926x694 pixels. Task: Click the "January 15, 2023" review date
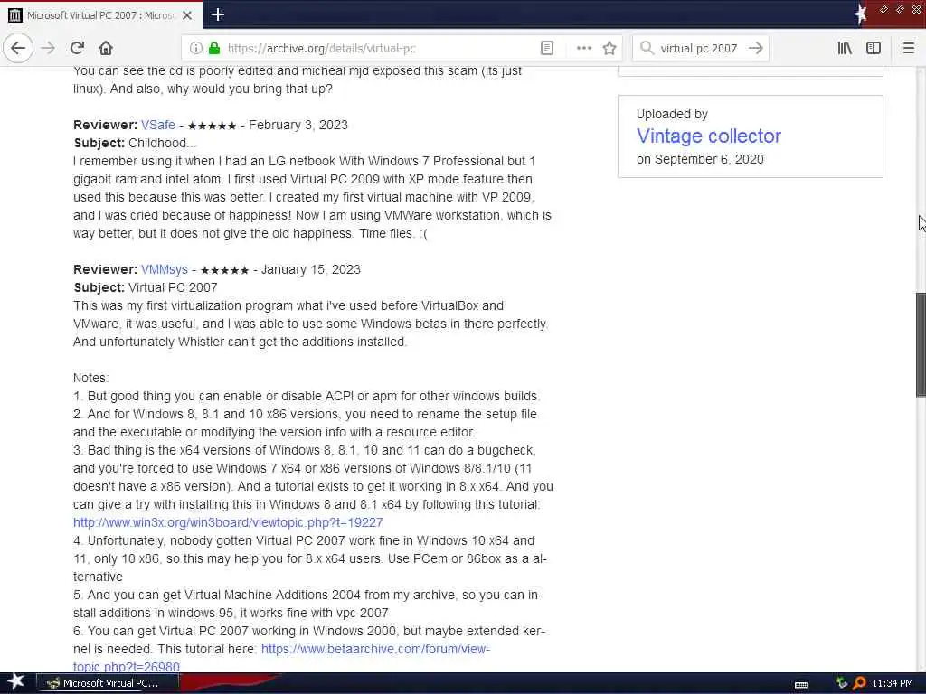click(x=311, y=269)
